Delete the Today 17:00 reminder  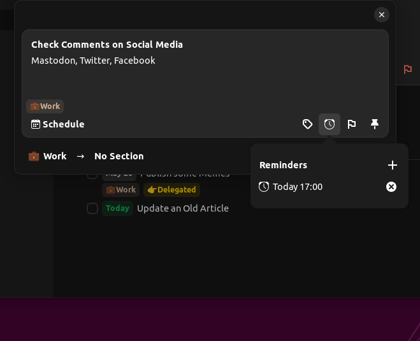pos(391,187)
